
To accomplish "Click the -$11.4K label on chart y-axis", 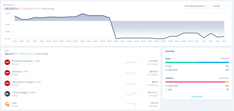I will click(7, 39).
